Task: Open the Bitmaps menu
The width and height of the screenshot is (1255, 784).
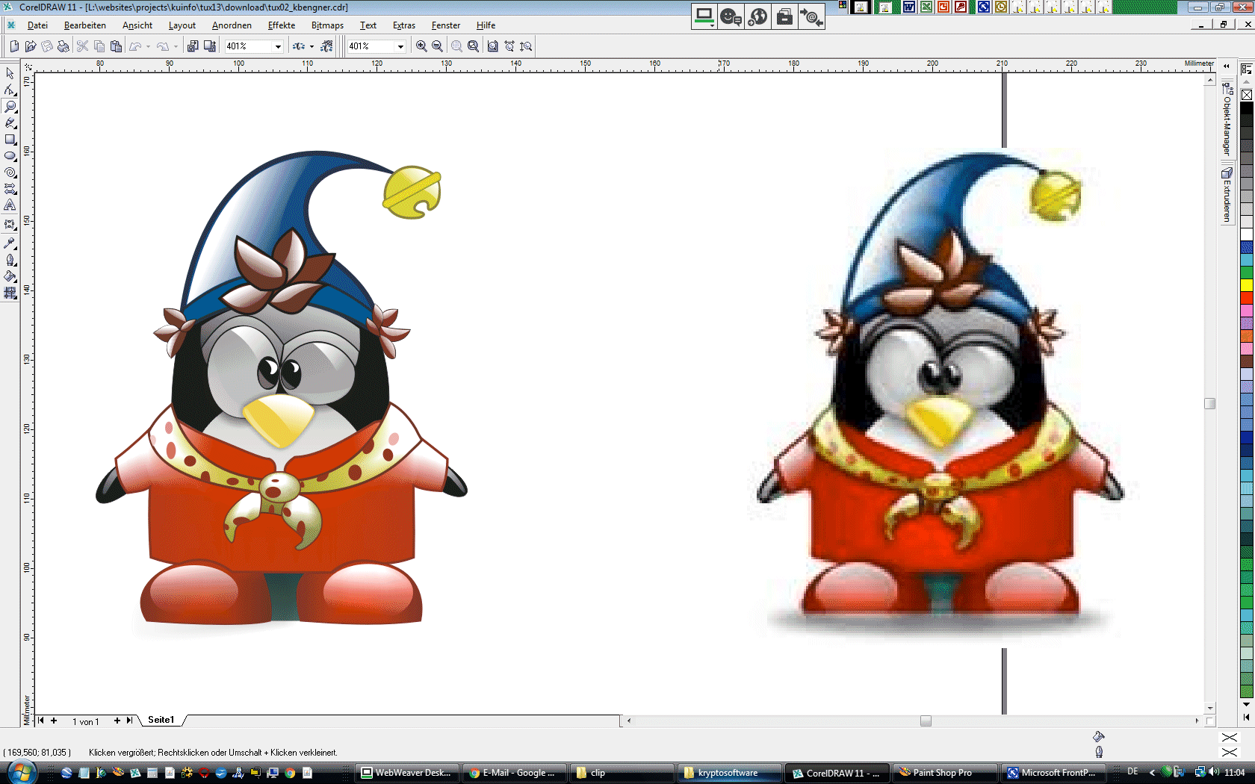Action: pos(327,25)
